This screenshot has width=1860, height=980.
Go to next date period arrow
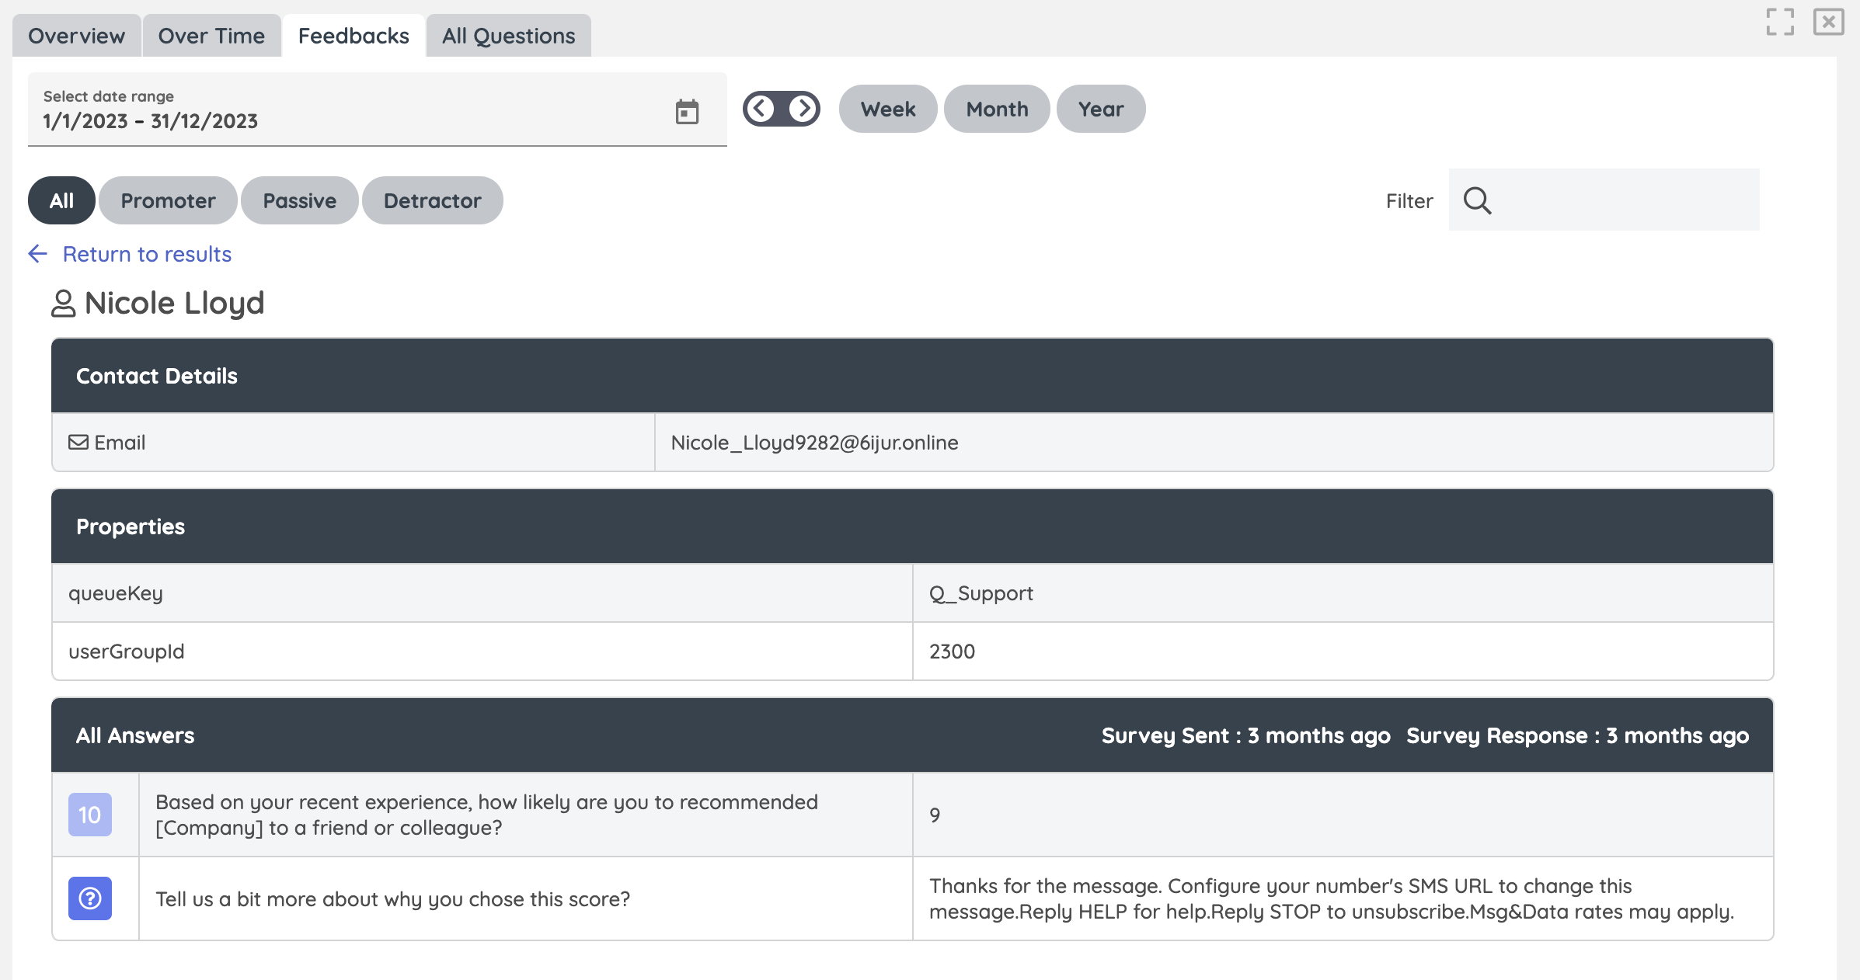pyautogui.click(x=802, y=109)
